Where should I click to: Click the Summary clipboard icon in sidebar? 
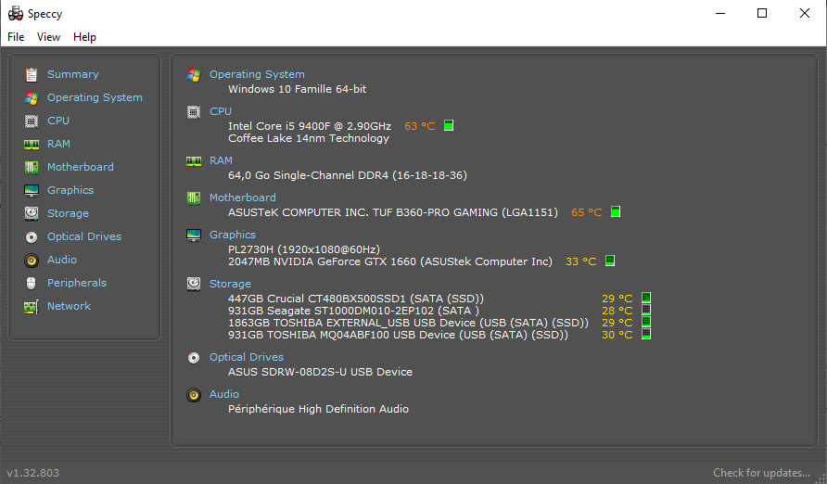pyautogui.click(x=32, y=75)
